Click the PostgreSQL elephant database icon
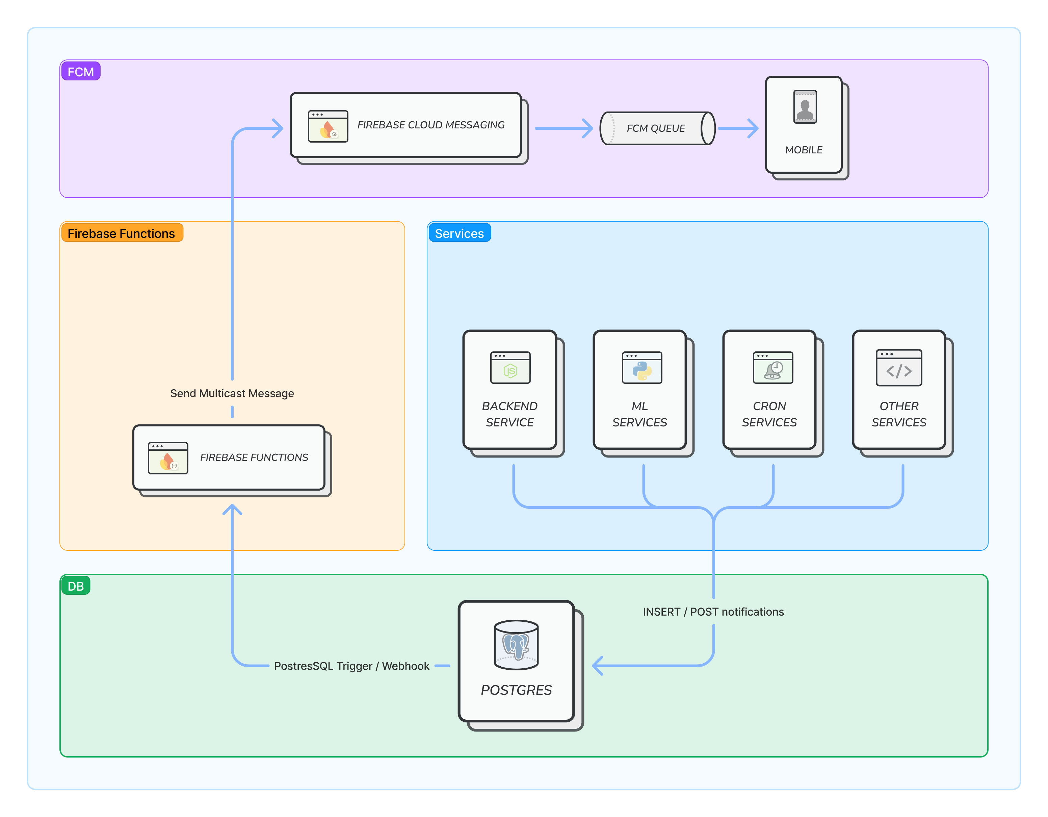Viewport: 1048px width, 817px height. point(516,645)
